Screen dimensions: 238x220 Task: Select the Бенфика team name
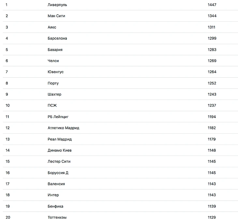(x=55, y=206)
